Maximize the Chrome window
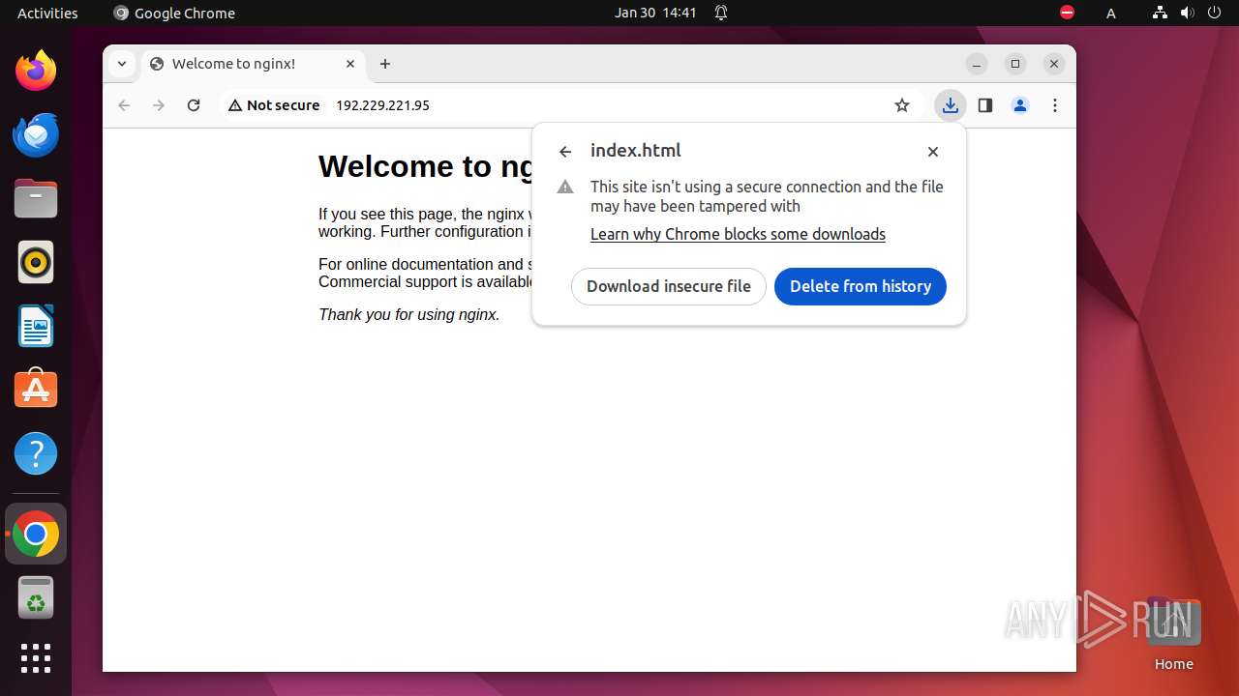The height and width of the screenshot is (696, 1239). [1015, 64]
